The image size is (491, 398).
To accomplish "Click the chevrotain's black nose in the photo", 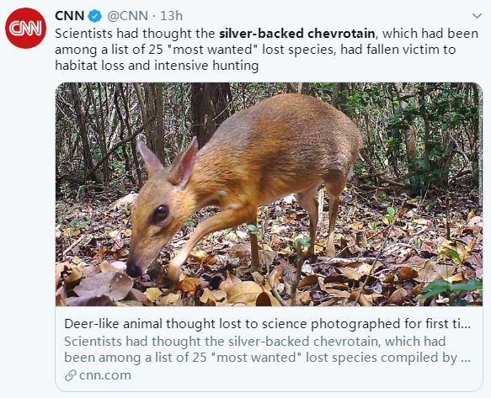I will 134,269.
